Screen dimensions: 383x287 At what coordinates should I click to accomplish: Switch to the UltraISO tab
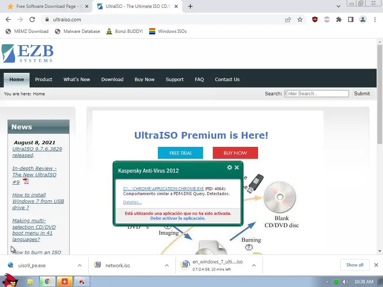pyautogui.click(x=137, y=6)
